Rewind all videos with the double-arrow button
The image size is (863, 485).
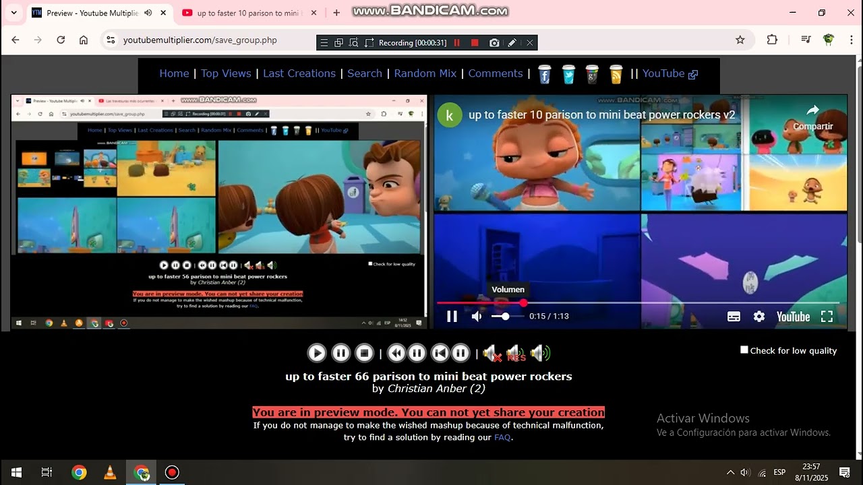396,353
